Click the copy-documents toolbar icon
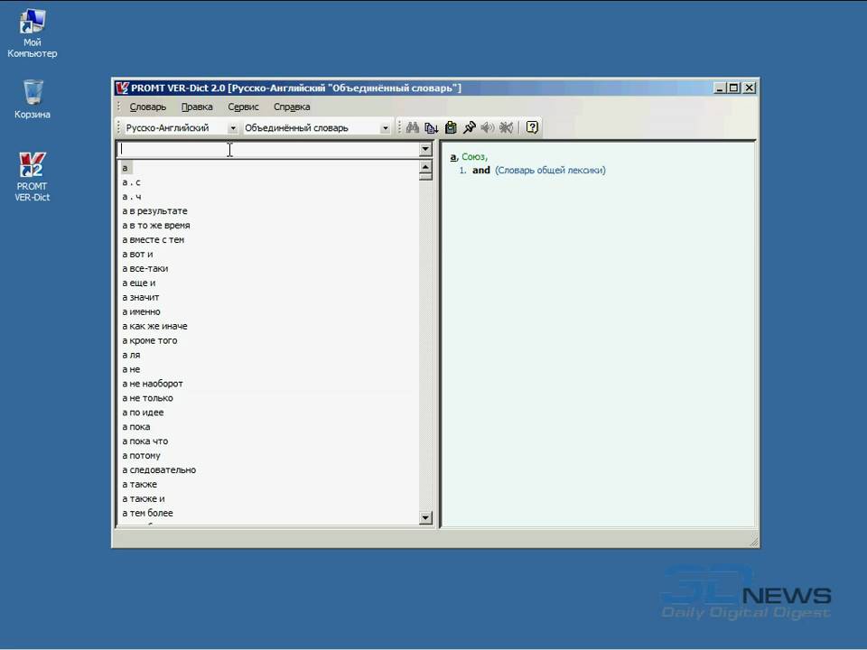The height and width of the screenshot is (650, 867). [432, 127]
